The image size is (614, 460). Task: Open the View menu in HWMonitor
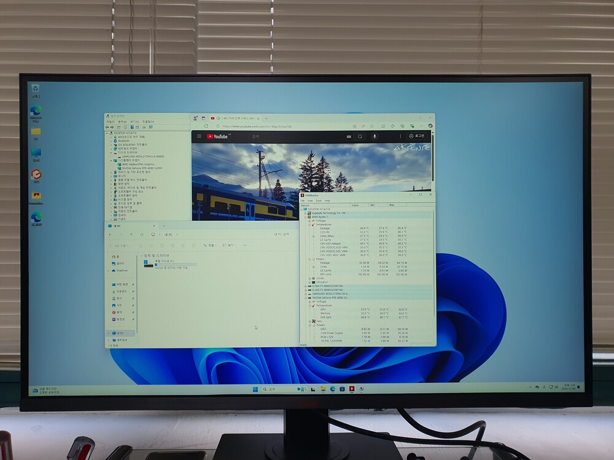coord(310,201)
